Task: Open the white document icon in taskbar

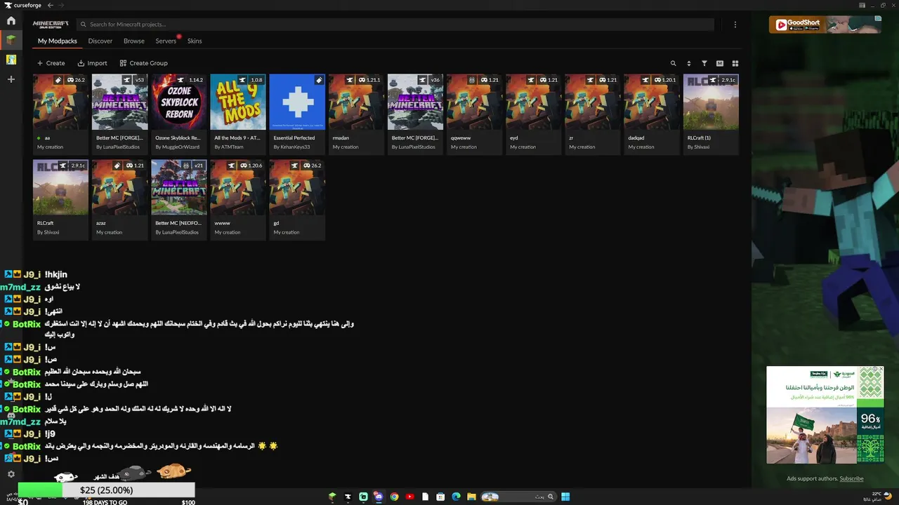Action: pyautogui.click(x=425, y=497)
